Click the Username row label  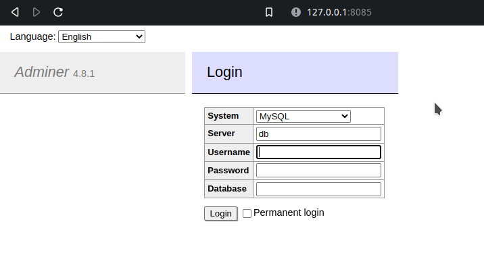click(x=228, y=152)
